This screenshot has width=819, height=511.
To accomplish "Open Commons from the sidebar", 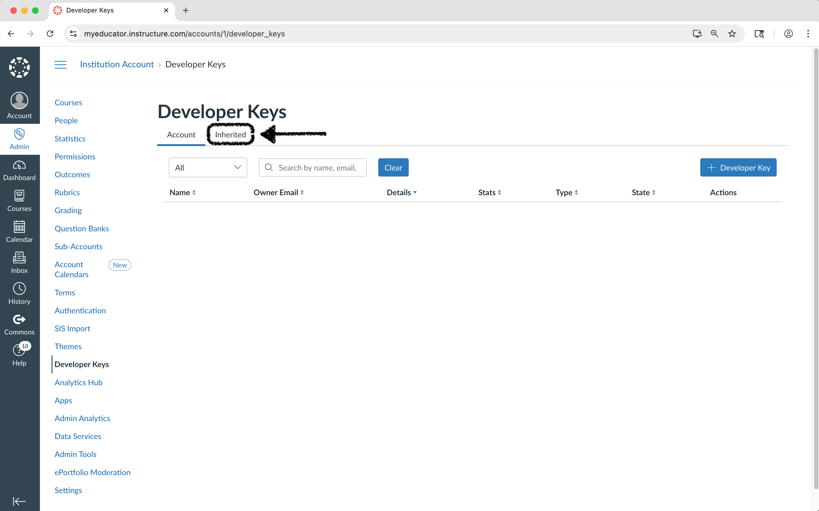I will (19, 325).
